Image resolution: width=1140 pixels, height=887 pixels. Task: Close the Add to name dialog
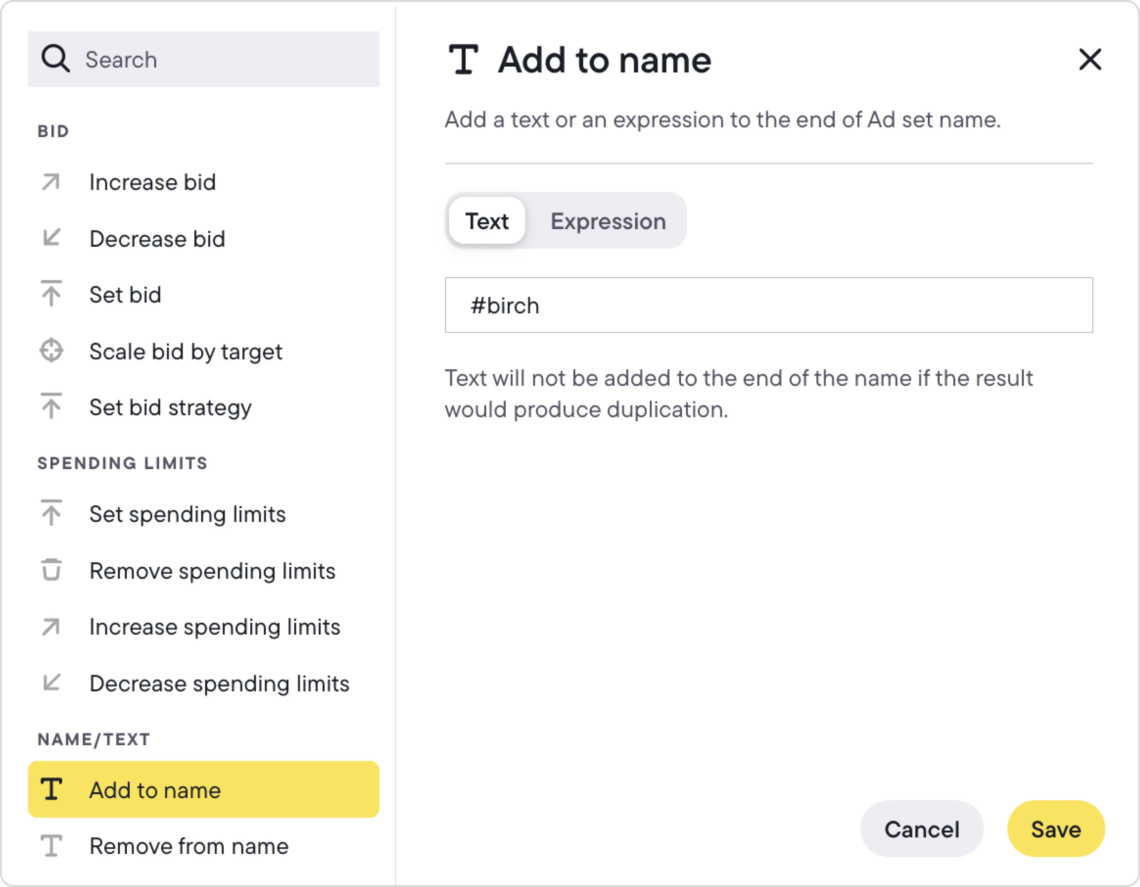[1090, 59]
